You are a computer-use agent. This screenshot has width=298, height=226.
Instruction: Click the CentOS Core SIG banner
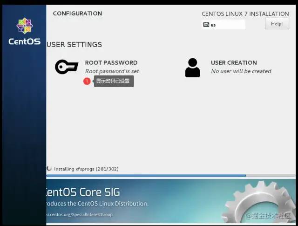[x=171, y=201]
